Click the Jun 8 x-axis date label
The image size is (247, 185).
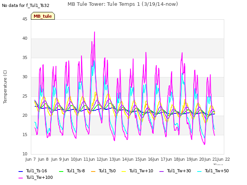[x=43, y=159]
